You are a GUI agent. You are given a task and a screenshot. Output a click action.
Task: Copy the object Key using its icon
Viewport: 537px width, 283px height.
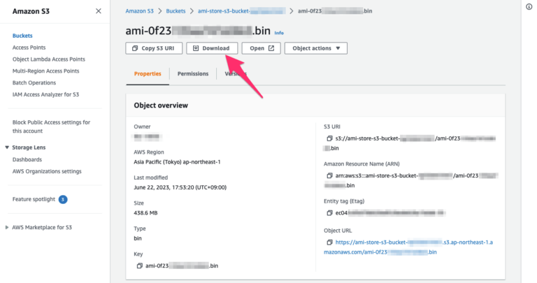pos(140,266)
